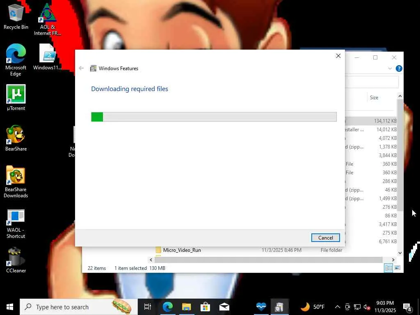The height and width of the screenshot is (315, 420).
Task: Select the 286 KB file row
Action: (371, 181)
